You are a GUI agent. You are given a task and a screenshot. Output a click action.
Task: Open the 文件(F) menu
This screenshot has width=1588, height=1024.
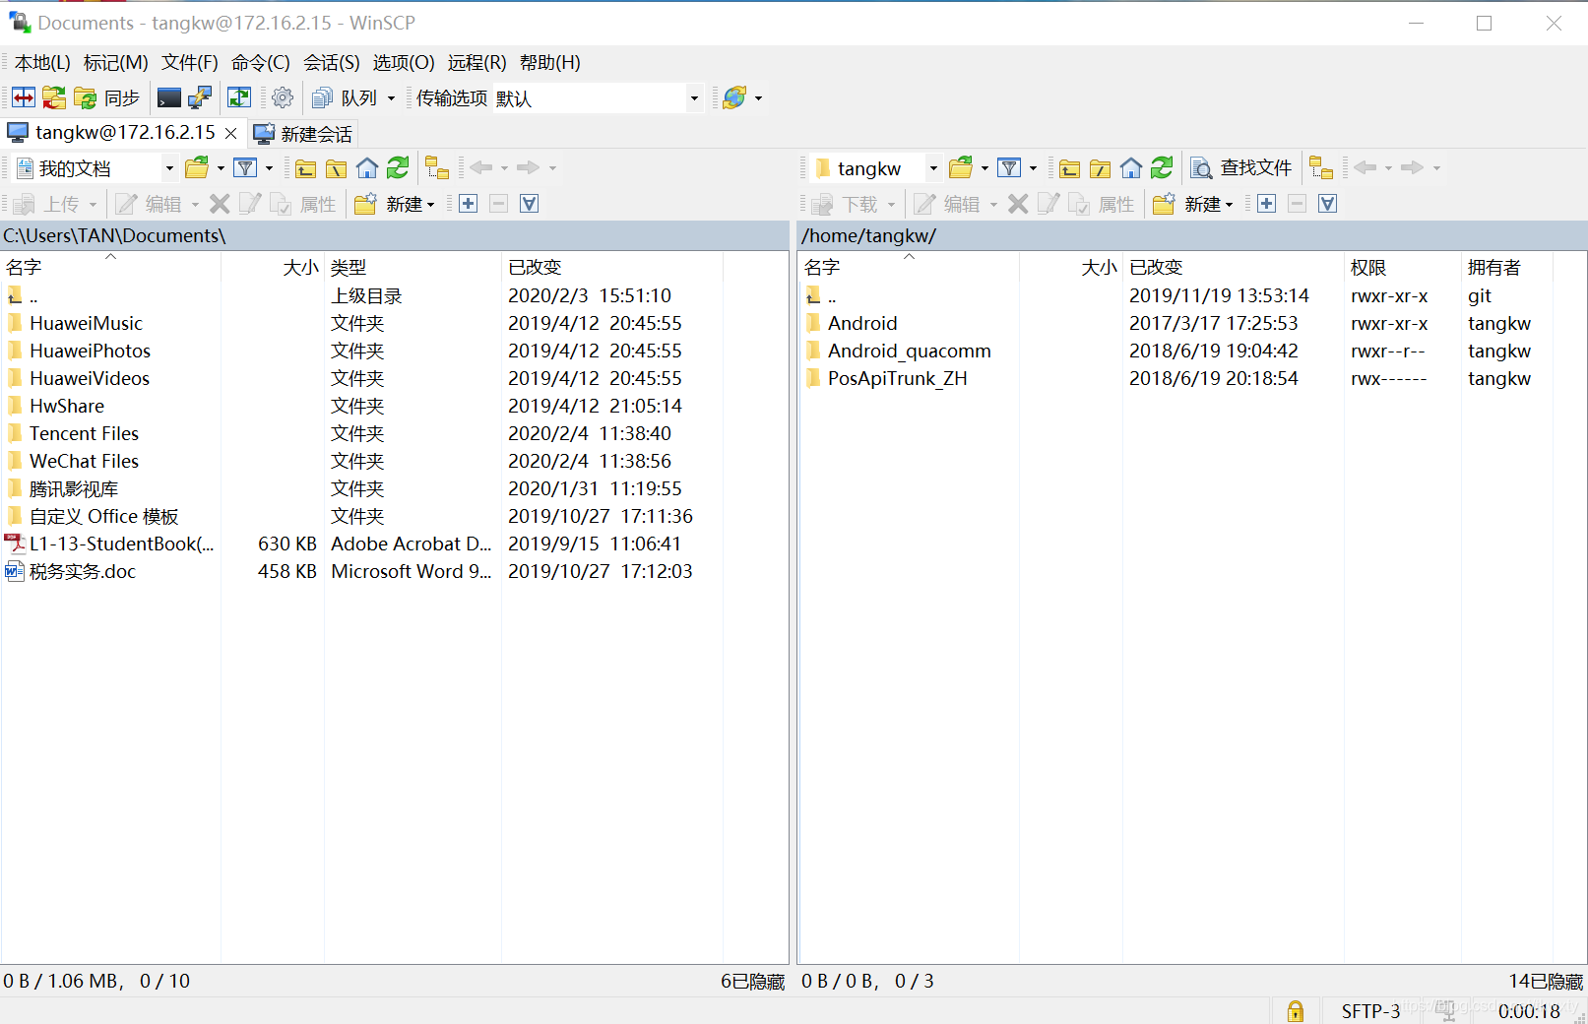point(190,62)
